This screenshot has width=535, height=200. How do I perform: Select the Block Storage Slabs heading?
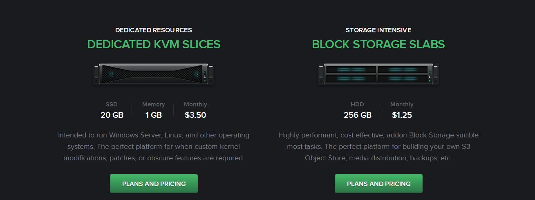[x=378, y=44]
